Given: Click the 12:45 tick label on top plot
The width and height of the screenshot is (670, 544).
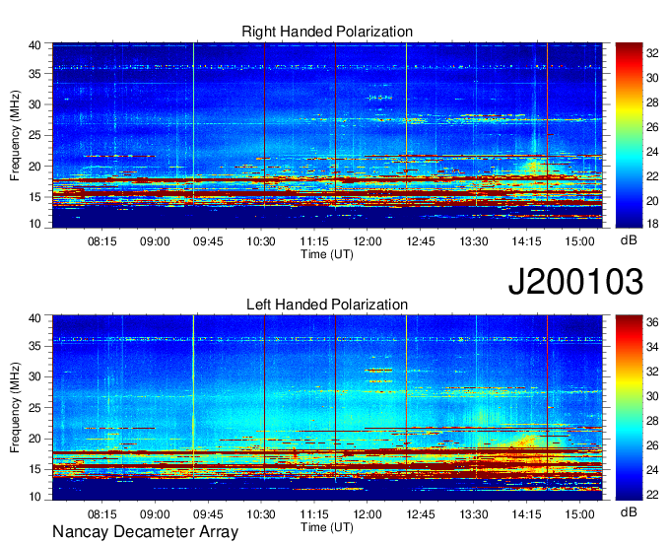Looking at the screenshot, I should (x=421, y=241).
